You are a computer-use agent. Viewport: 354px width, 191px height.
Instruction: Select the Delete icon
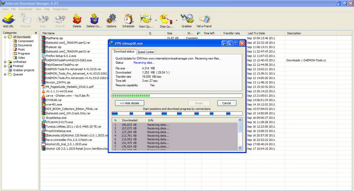77,20
